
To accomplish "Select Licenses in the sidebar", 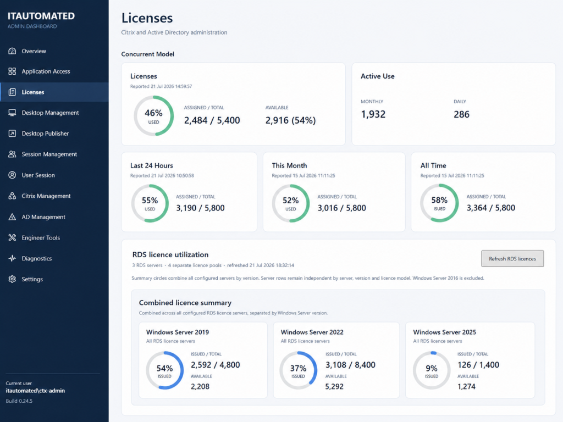I will (54, 92).
